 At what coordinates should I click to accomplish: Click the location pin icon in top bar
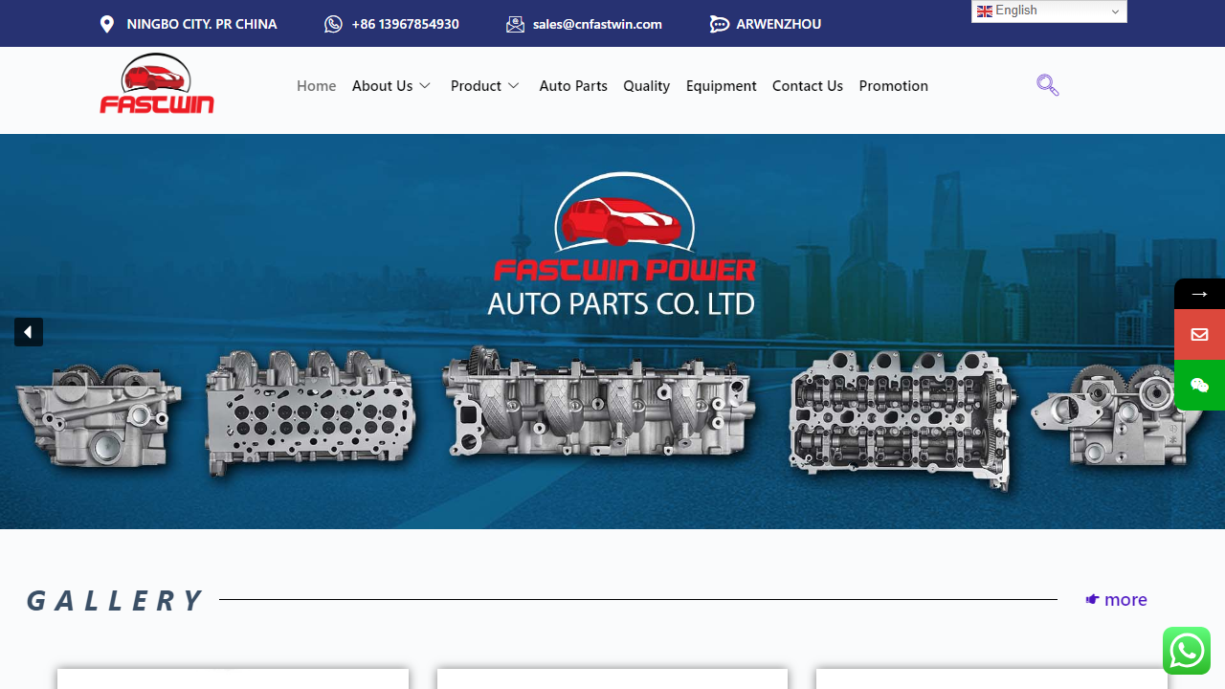tap(107, 24)
